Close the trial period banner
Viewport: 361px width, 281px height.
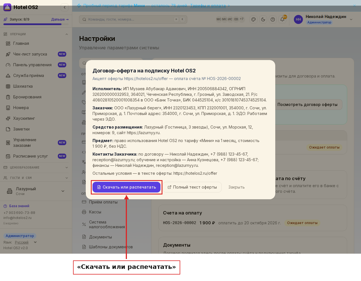click(355, 6)
